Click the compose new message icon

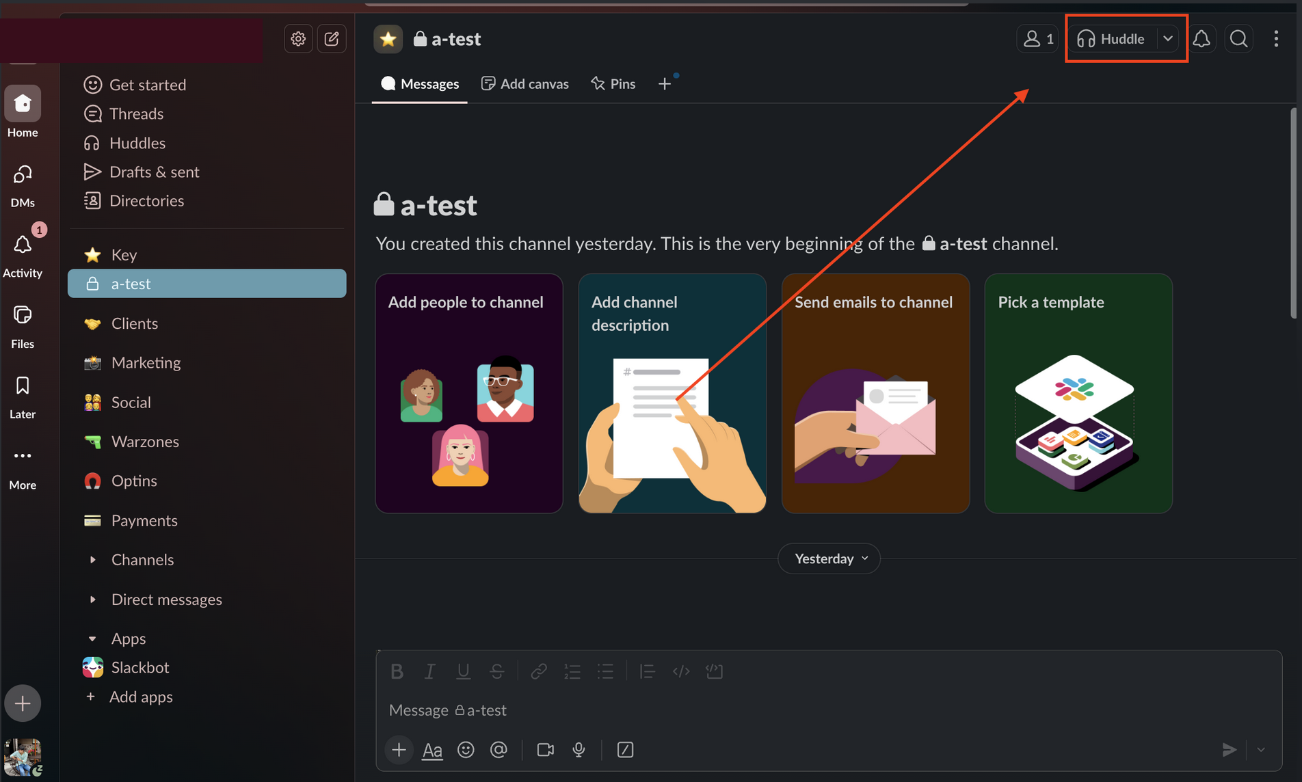(x=332, y=39)
